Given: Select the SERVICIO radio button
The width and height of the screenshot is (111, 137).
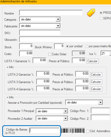Looking at the screenshot, I should [x=101, y=19].
